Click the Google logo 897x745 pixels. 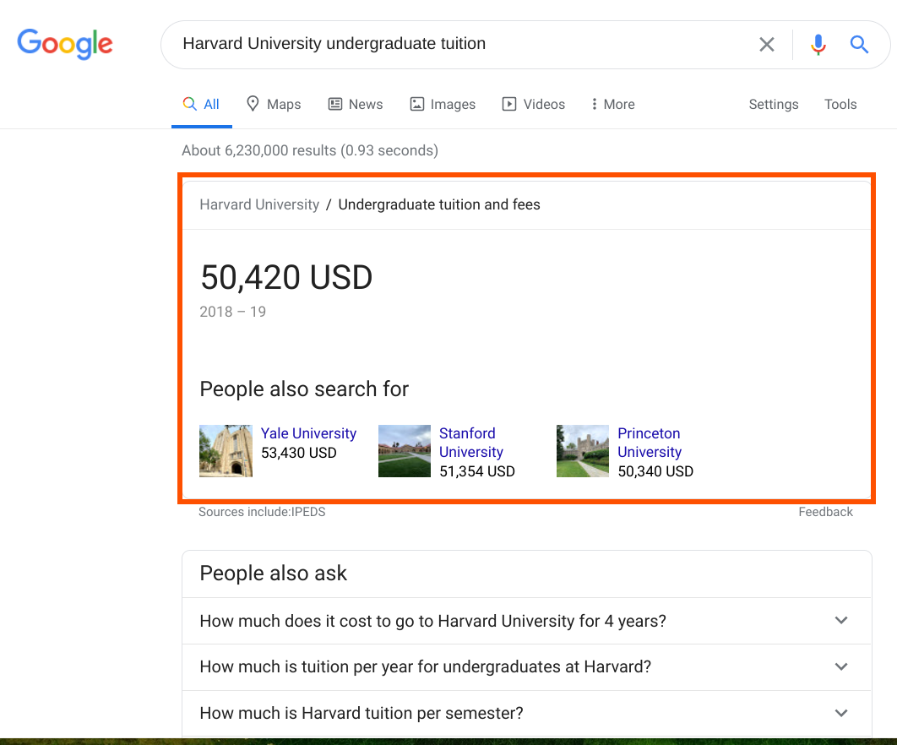tap(65, 44)
